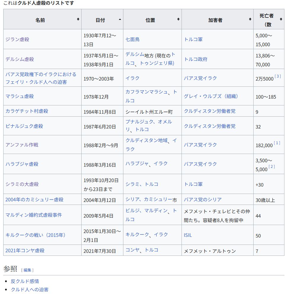Open footnote [1] next to 182,000
The image size is (288, 294).
click(277, 143)
